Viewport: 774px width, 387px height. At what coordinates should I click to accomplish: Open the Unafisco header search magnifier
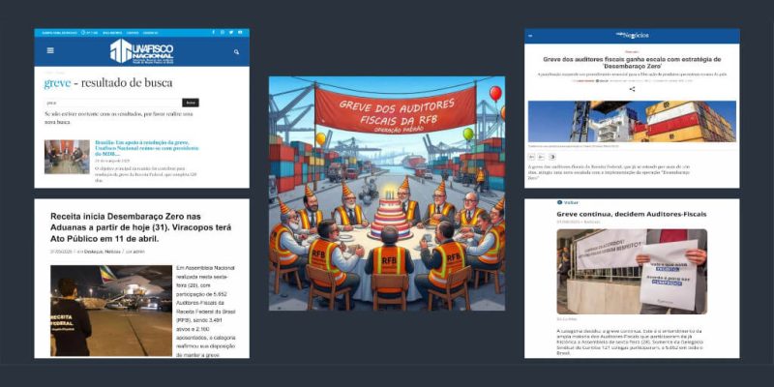click(236, 51)
